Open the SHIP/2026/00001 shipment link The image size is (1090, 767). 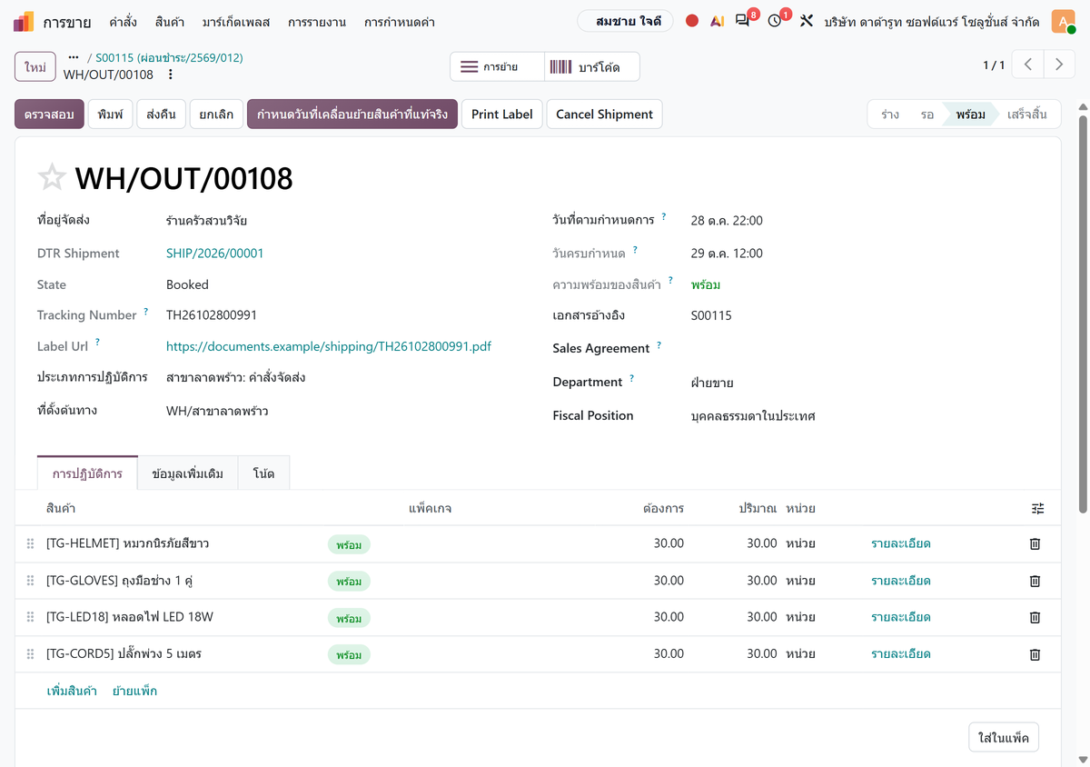tap(215, 254)
